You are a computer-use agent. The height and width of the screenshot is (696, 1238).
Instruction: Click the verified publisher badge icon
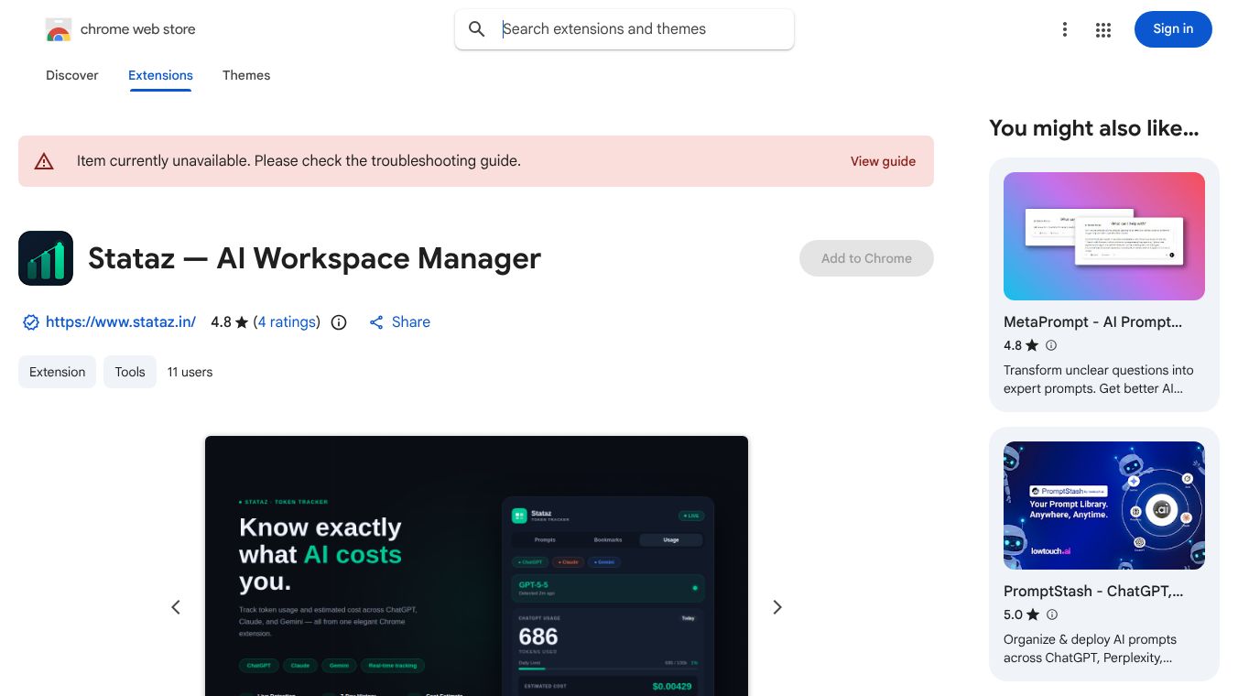click(31, 322)
